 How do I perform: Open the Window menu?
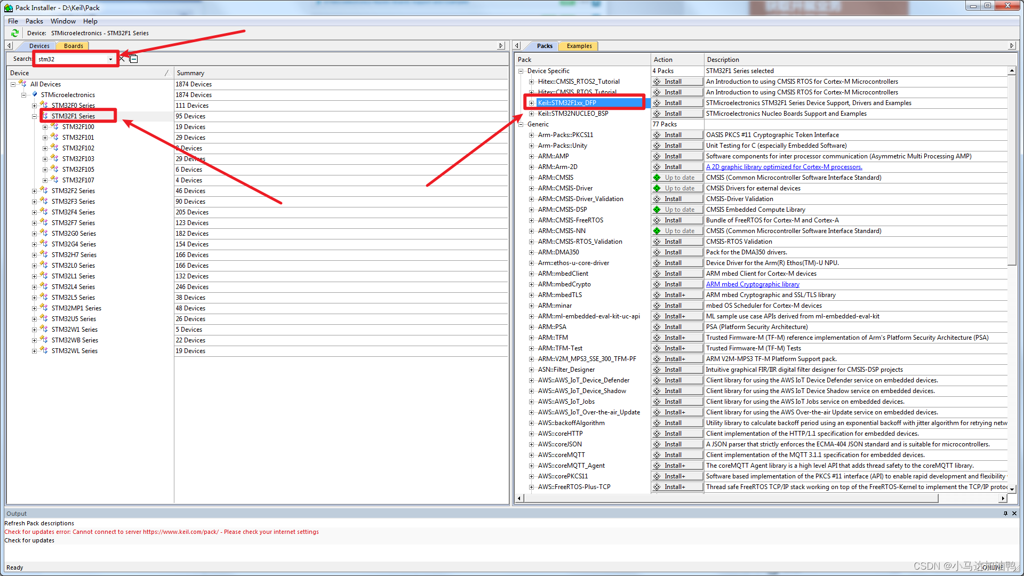pyautogui.click(x=63, y=21)
